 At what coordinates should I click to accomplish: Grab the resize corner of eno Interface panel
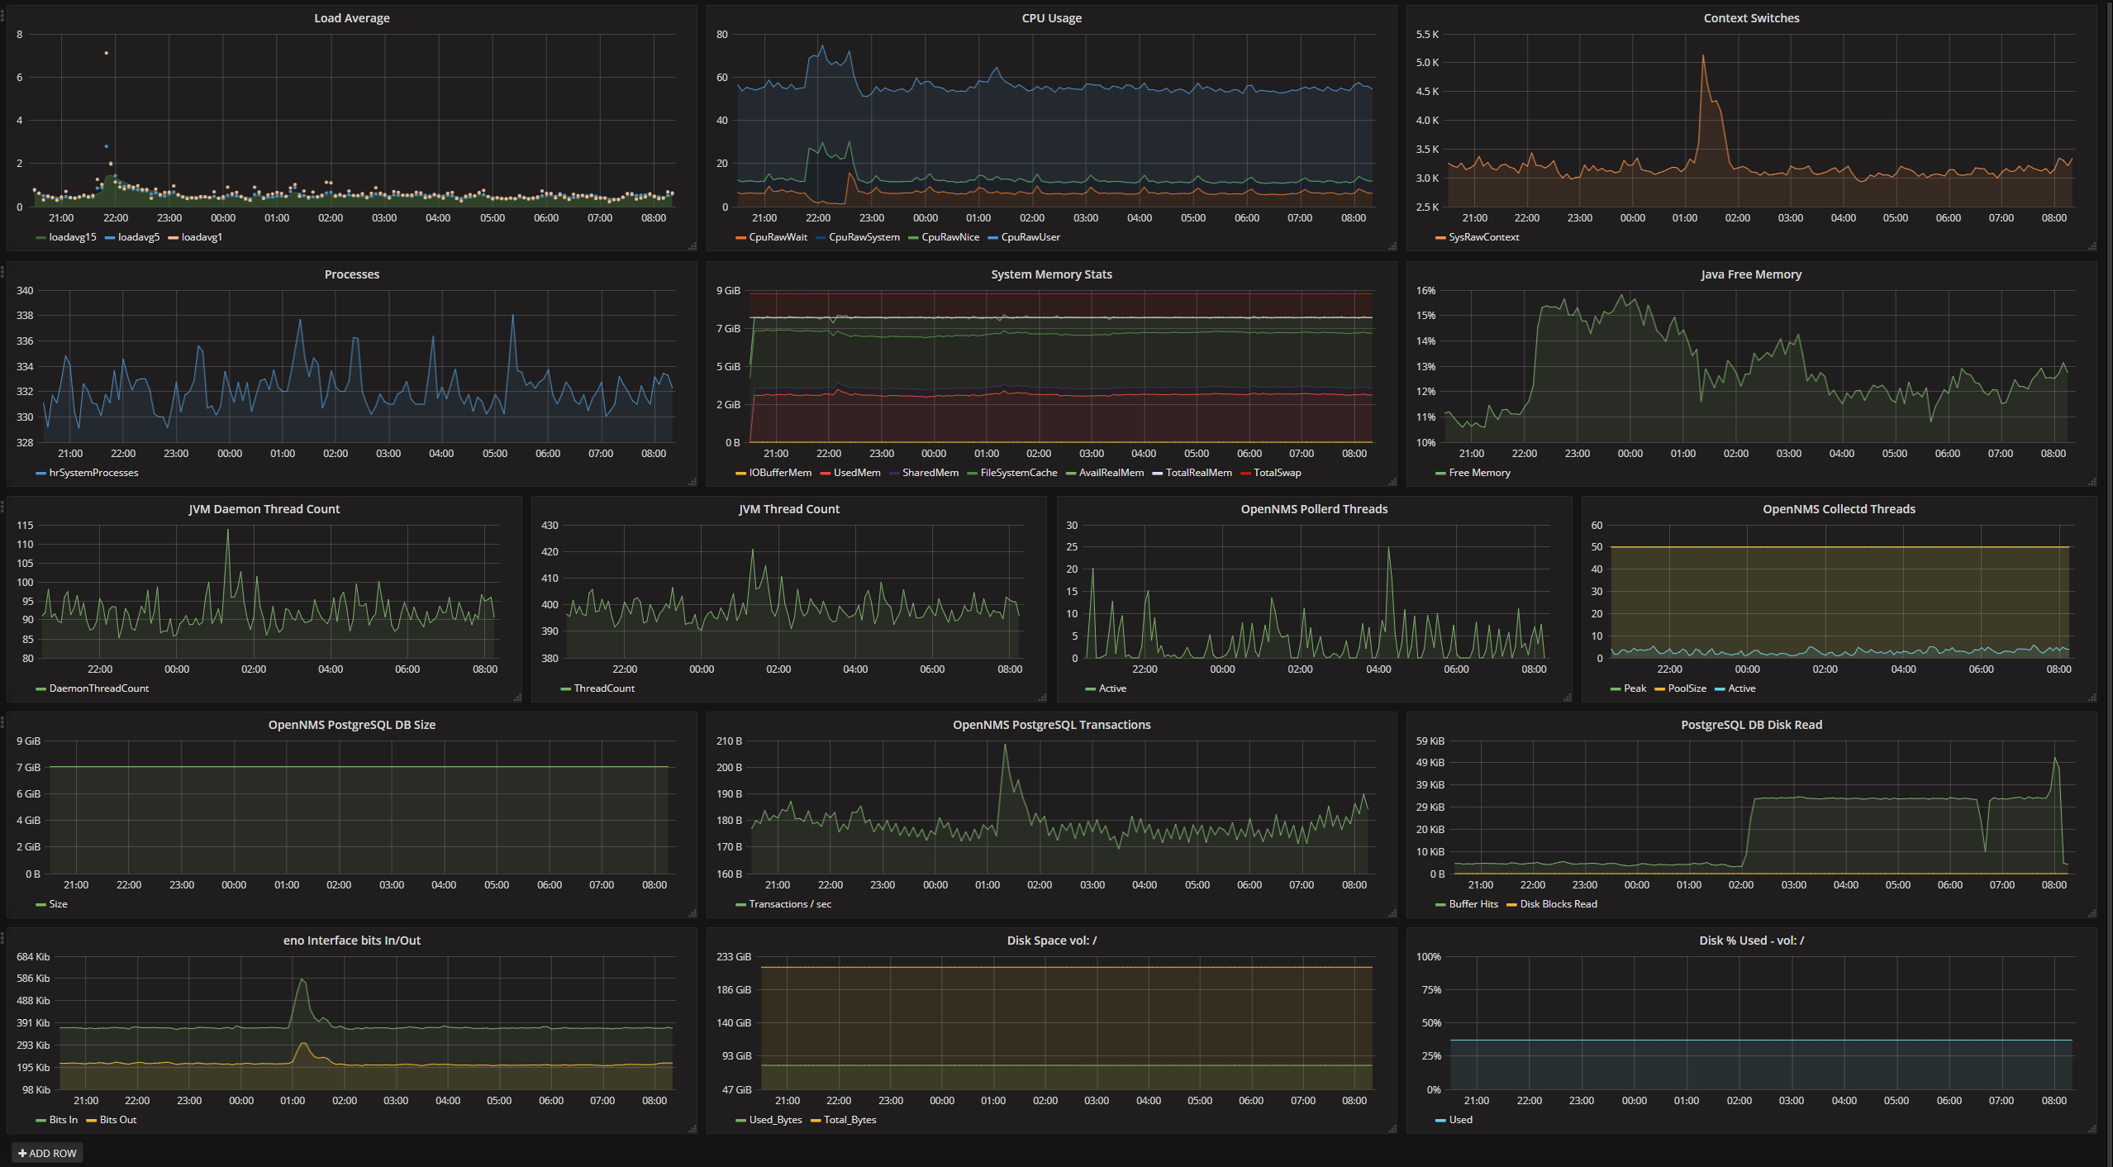[692, 1129]
